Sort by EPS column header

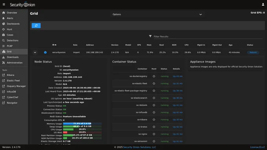139,45
